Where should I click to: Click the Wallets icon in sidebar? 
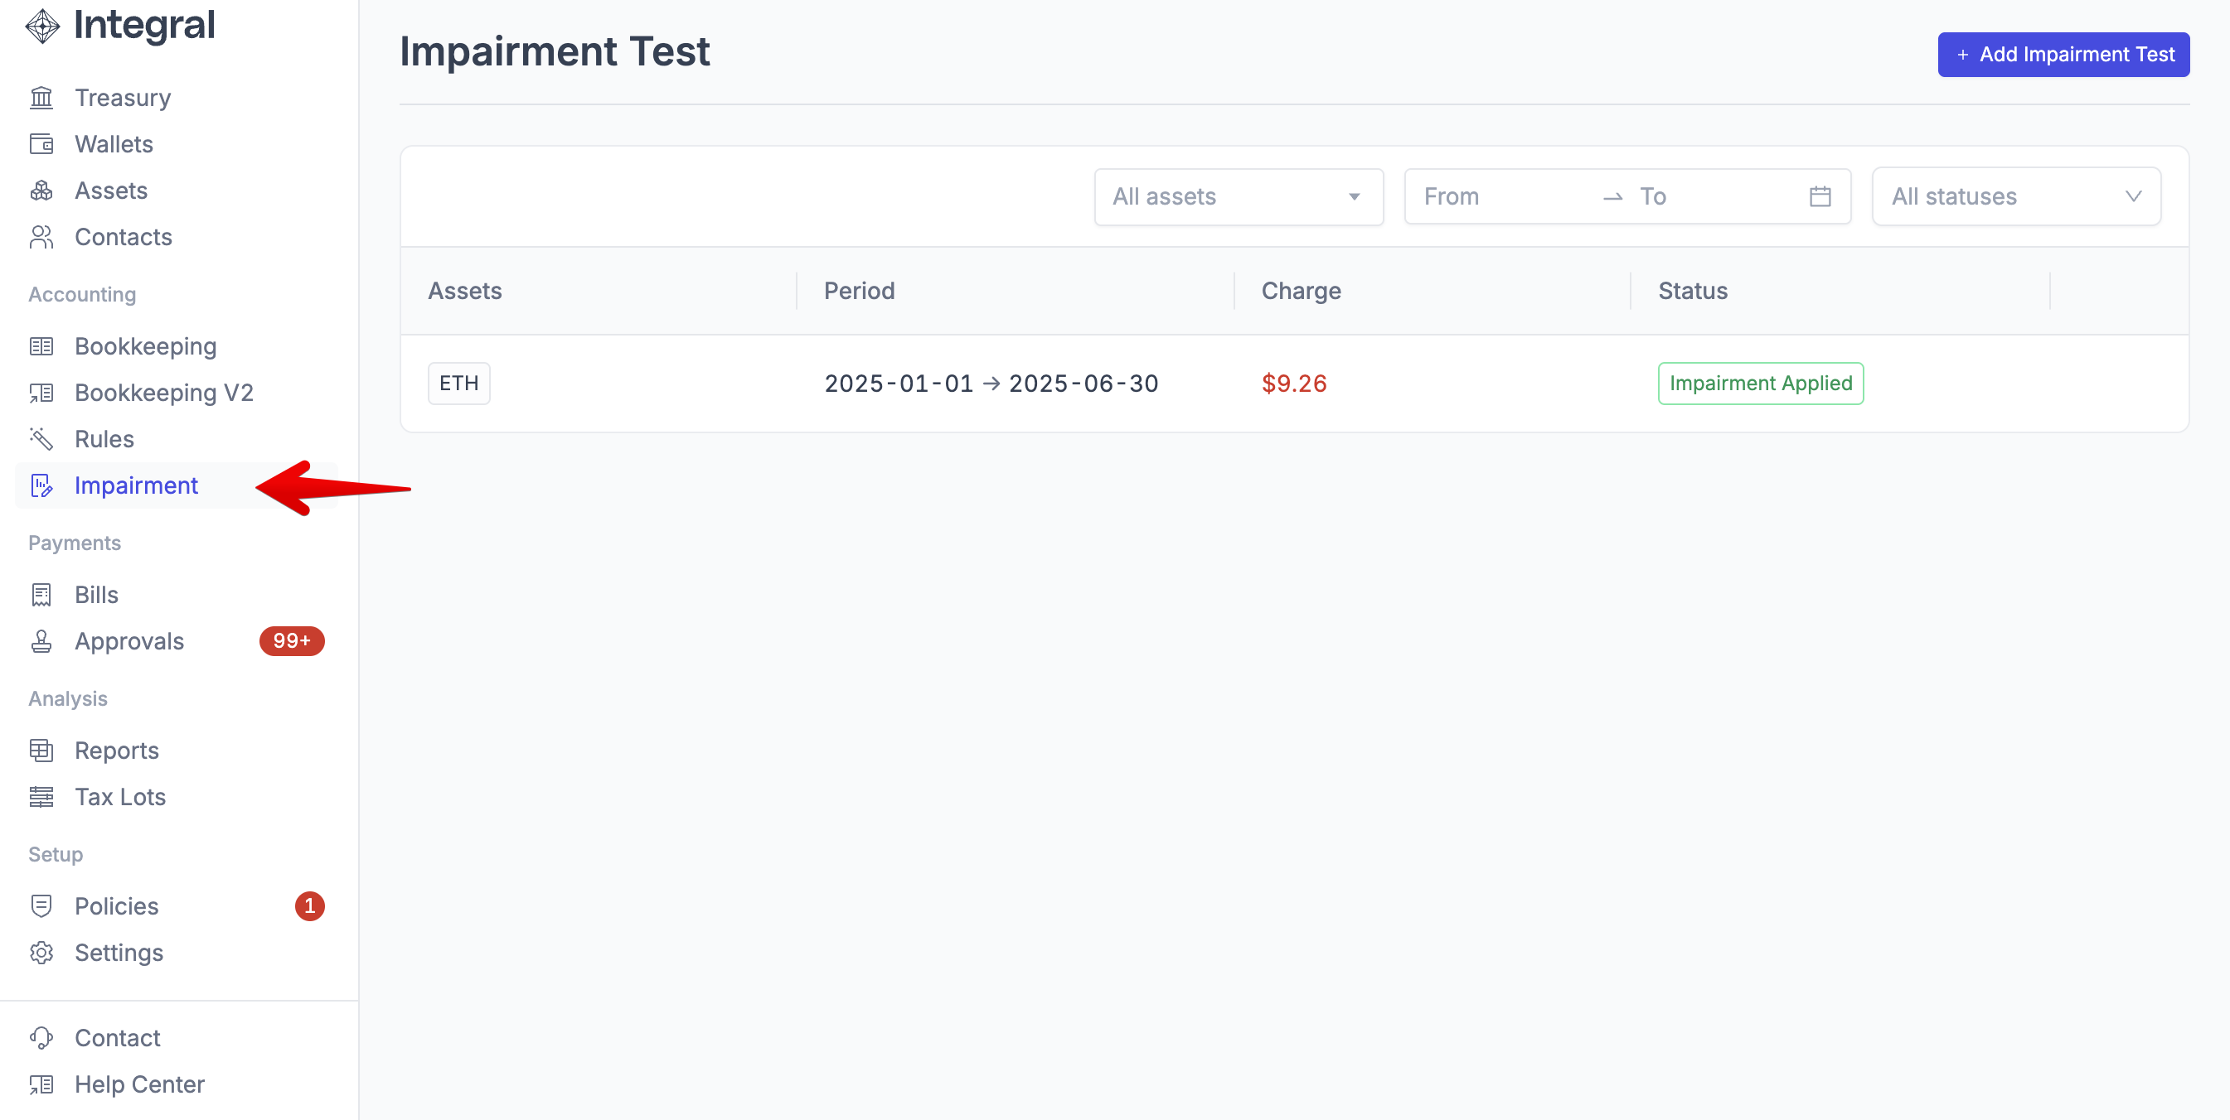(41, 144)
